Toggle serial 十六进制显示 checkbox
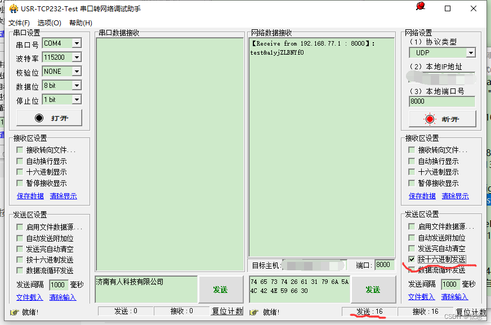 pyautogui.click(x=20, y=172)
